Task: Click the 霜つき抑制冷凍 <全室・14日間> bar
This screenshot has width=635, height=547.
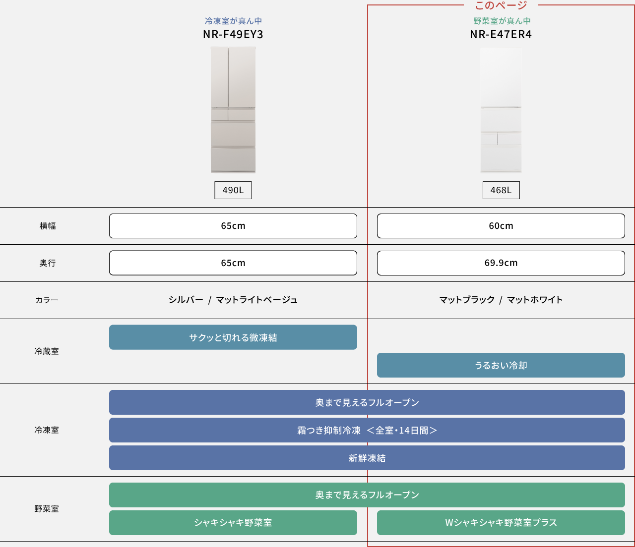Action: point(367,430)
